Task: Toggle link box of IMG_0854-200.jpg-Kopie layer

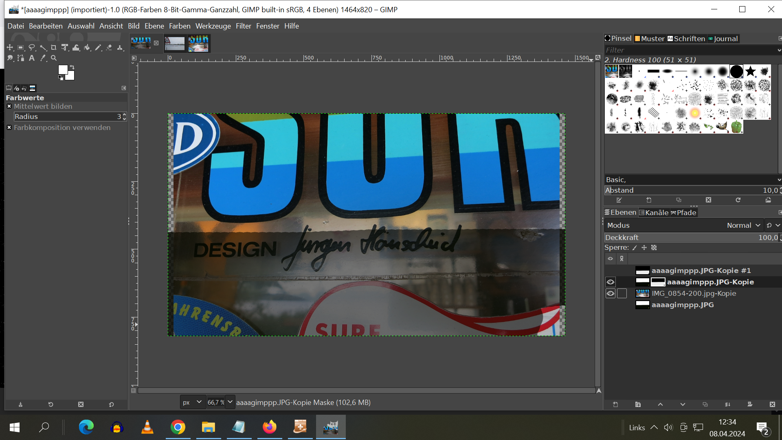Action: (x=622, y=293)
